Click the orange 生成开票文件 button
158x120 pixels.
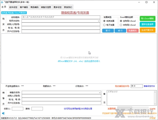pos(147,30)
